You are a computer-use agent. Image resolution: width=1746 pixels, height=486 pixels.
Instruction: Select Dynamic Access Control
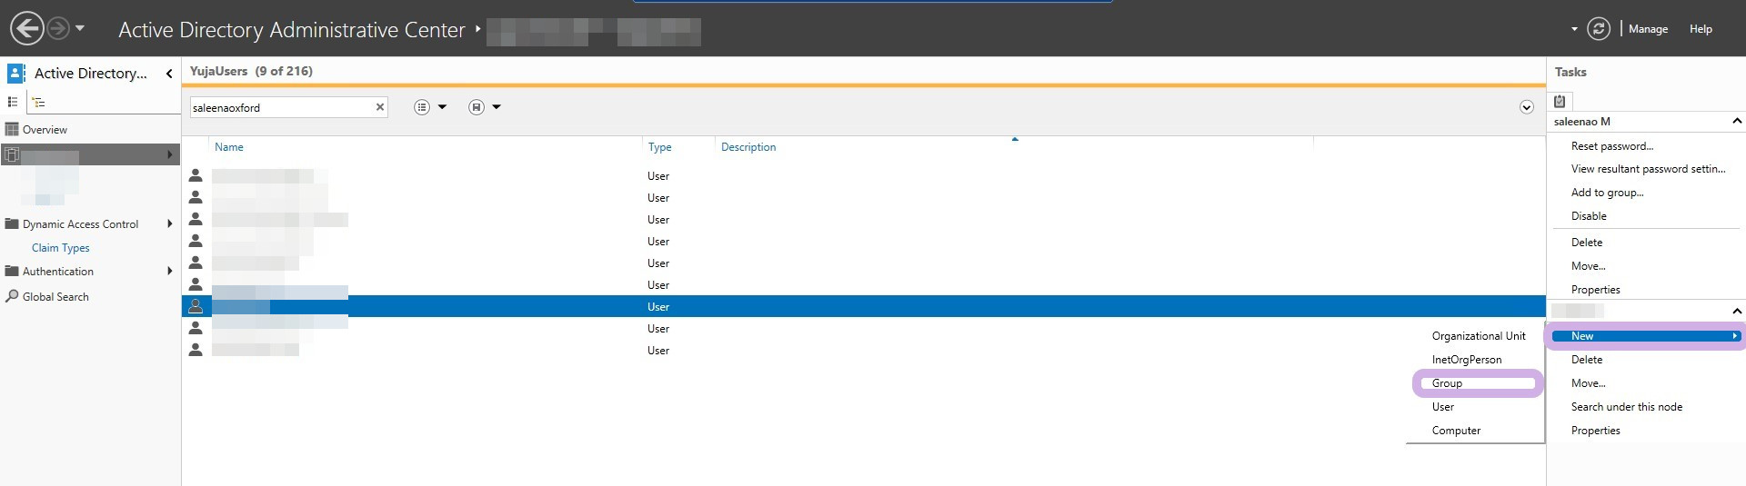pos(80,224)
